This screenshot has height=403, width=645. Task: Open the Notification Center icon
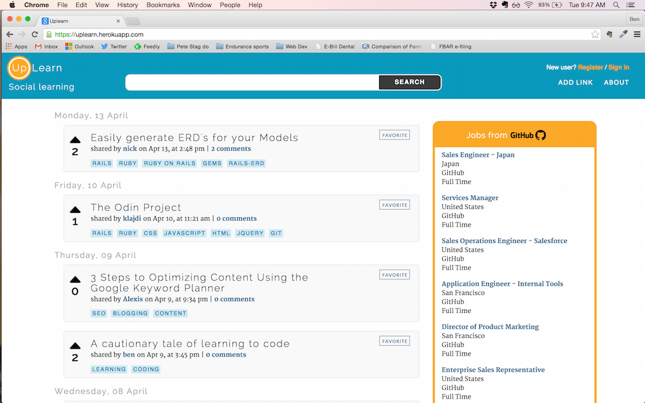[630, 5]
